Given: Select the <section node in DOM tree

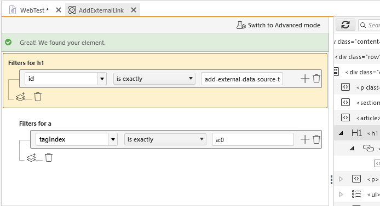Looking at the screenshot, I should pos(367,103).
